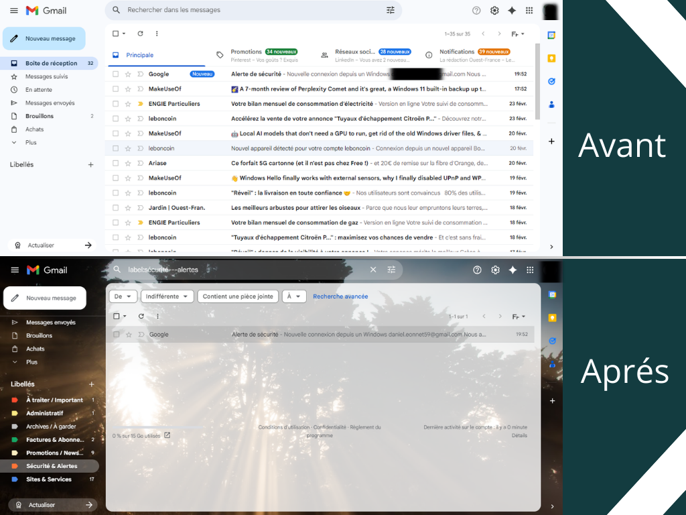The image size is (686, 515).
Task: Star the Google email in top Gmail
Action: coord(128,74)
